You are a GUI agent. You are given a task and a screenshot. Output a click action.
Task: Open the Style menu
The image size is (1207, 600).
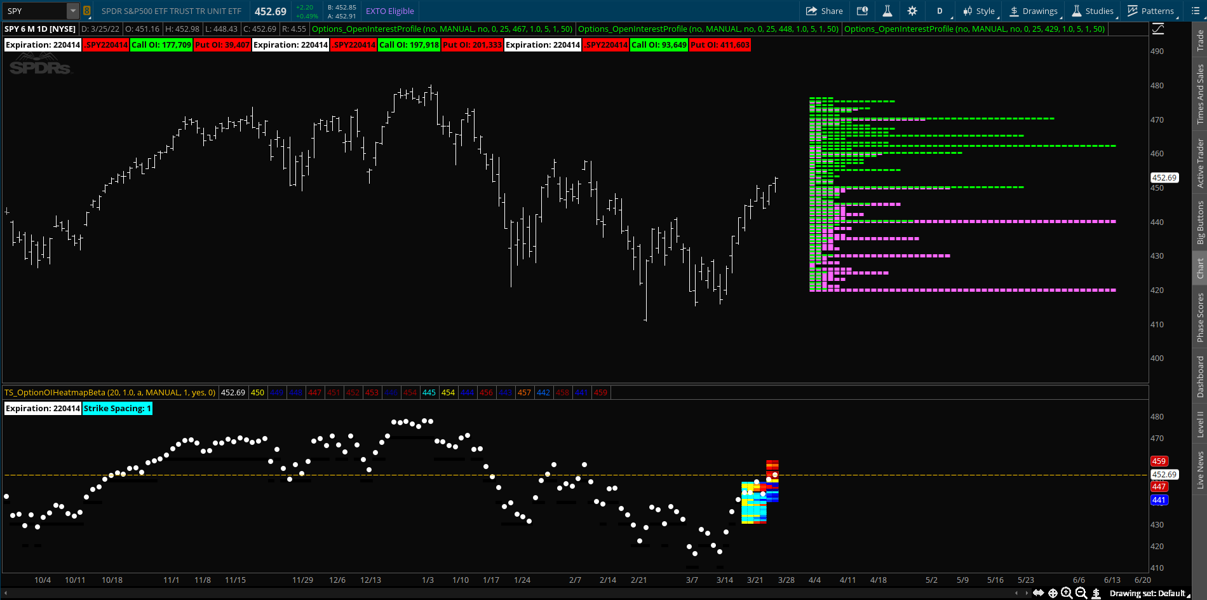click(979, 11)
